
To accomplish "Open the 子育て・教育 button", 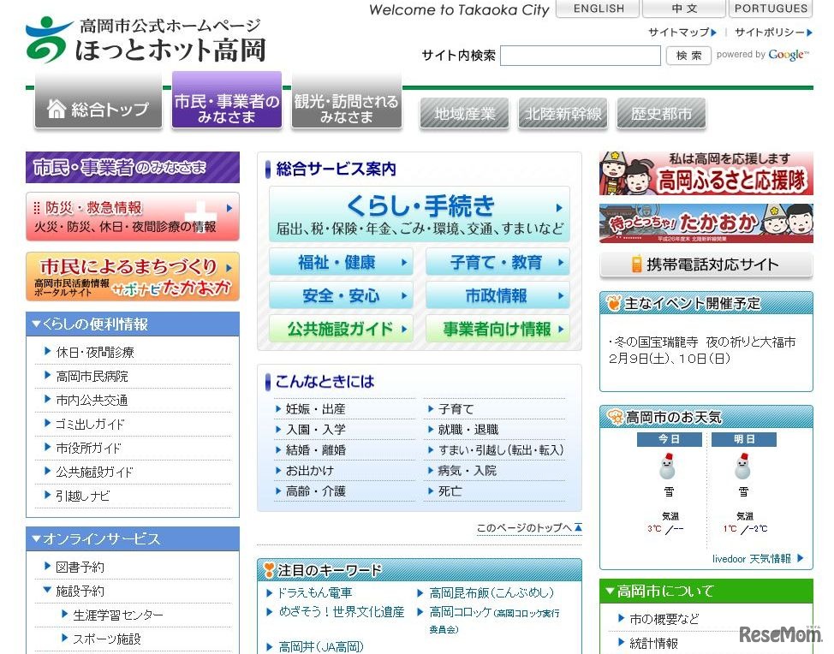I will 497,262.
